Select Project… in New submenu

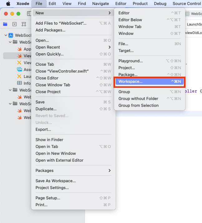(149, 68)
